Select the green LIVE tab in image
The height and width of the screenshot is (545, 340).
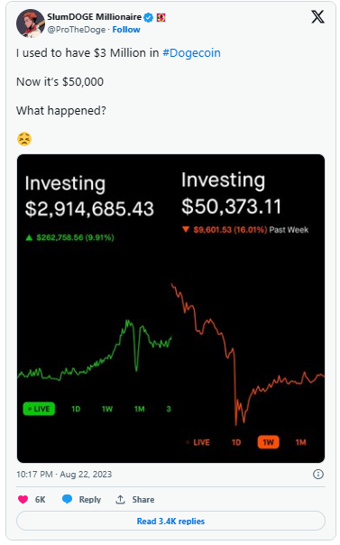click(x=39, y=409)
